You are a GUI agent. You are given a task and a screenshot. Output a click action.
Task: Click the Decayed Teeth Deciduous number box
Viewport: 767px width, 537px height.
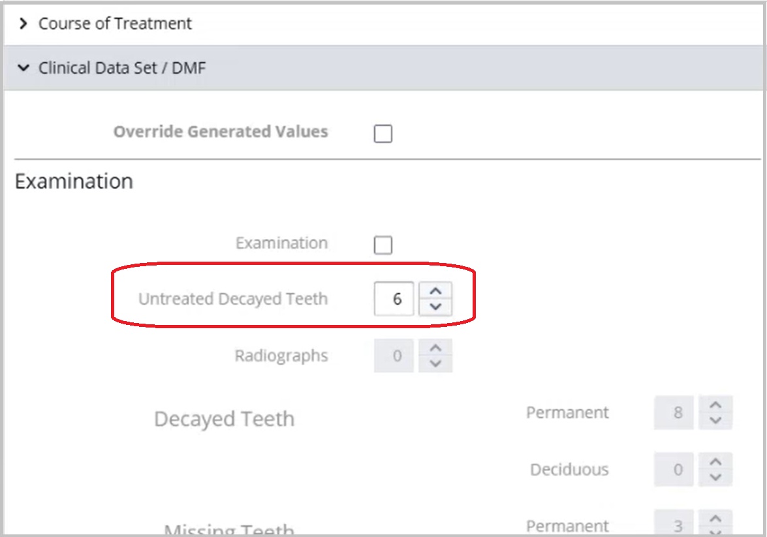674,469
